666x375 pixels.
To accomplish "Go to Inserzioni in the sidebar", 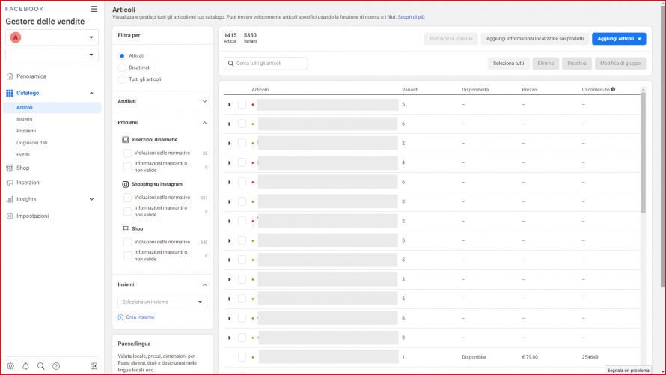I will coord(28,183).
